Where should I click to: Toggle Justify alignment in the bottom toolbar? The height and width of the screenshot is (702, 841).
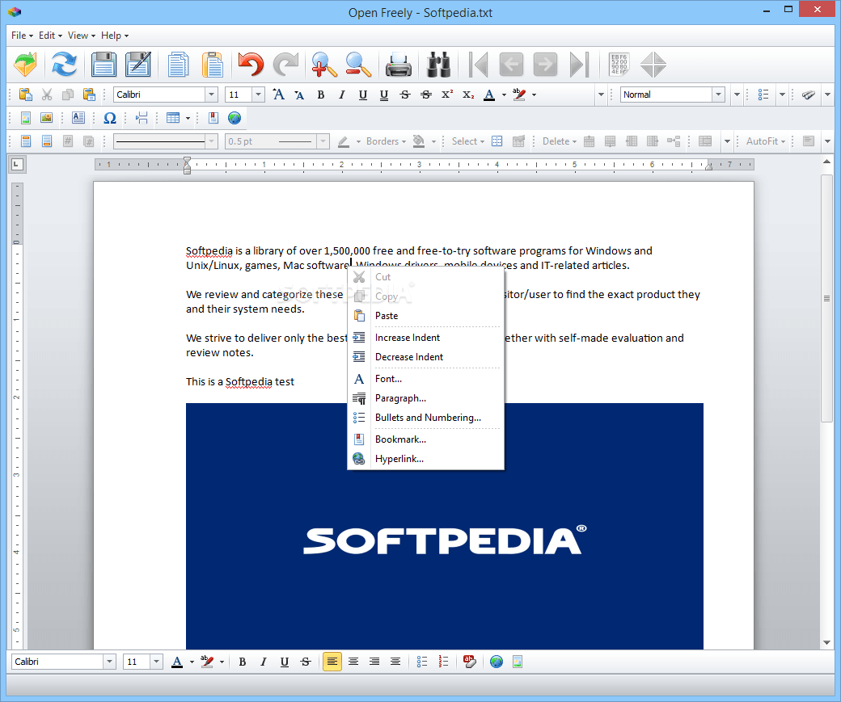[x=395, y=662]
